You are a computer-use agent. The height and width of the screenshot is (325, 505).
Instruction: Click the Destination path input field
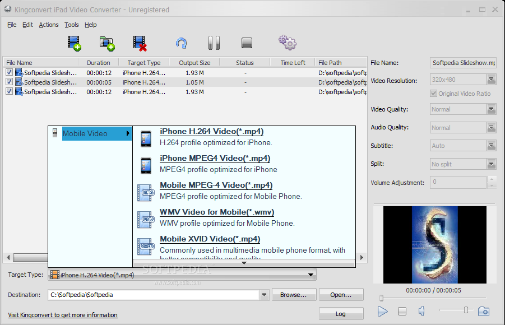[154, 295]
